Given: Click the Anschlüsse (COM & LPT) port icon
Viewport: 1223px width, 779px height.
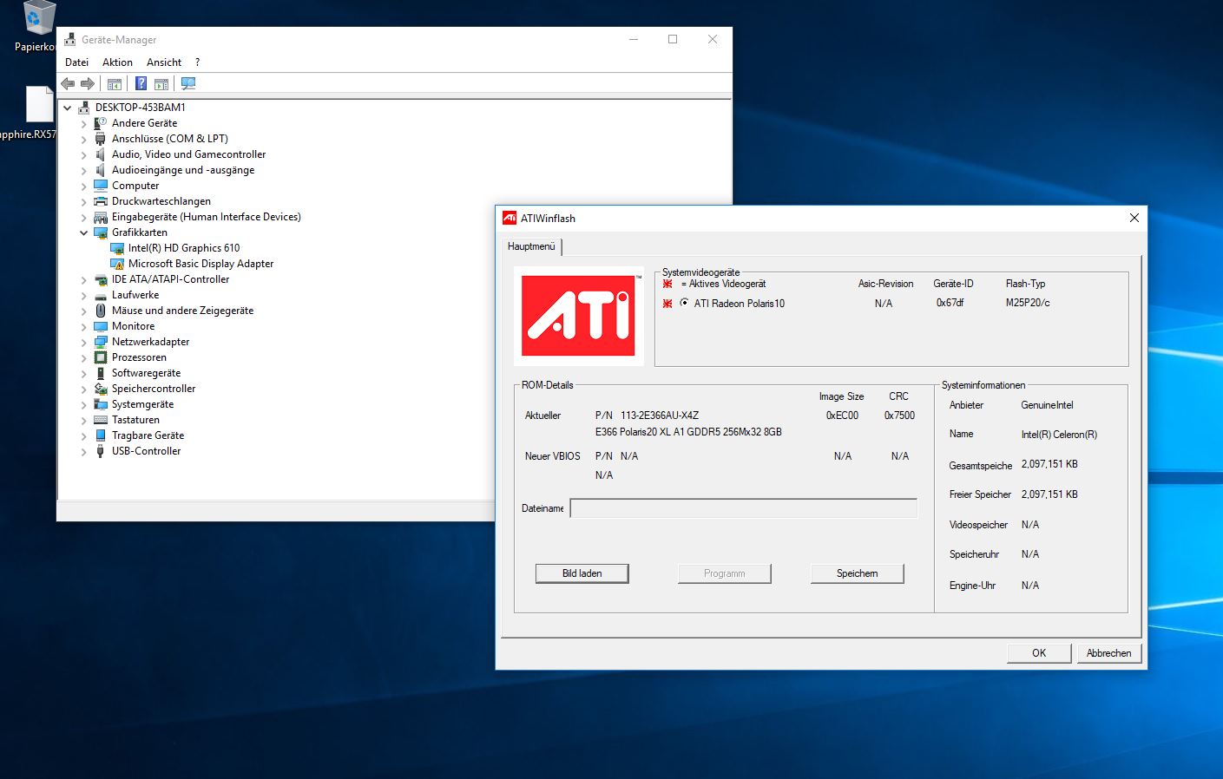Looking at the screenshot, I should tap(101, 139).
